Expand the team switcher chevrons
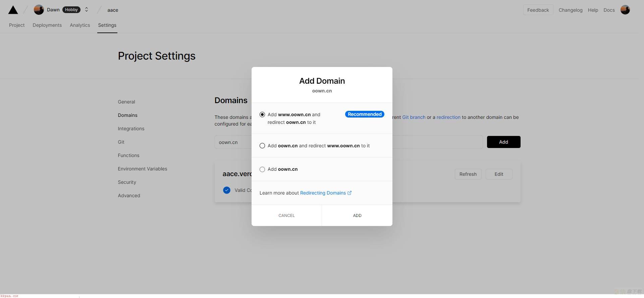 click(x=87, y=10)
